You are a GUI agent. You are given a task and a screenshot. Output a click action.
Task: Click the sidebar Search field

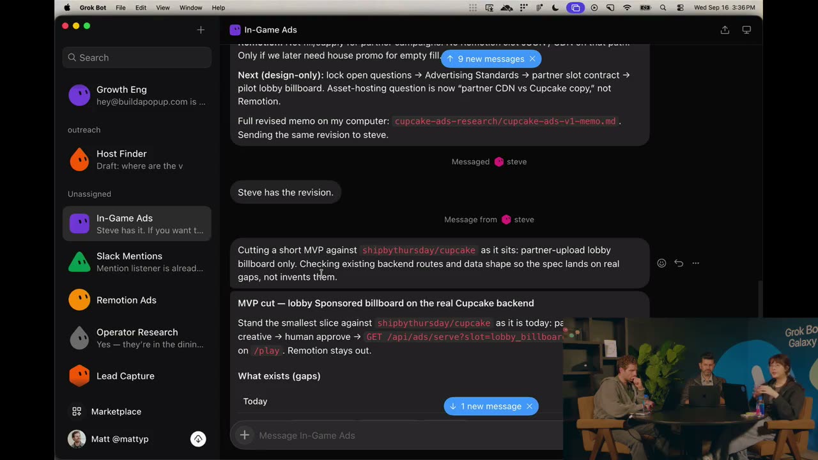pyautogui.click(x=137, y=57)
